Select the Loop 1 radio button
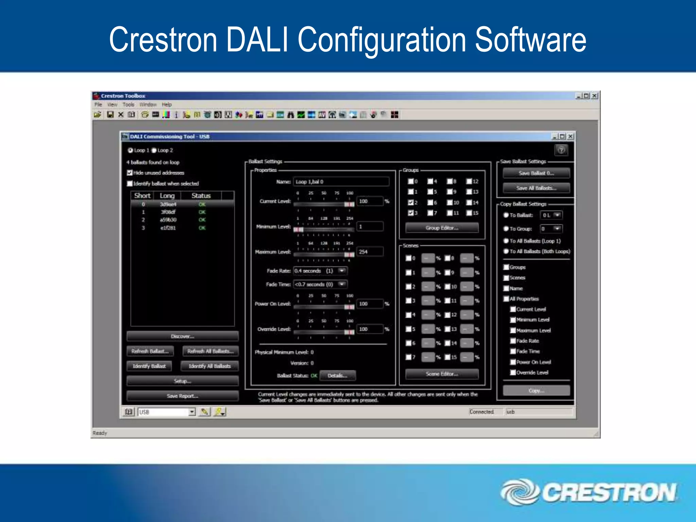 coord(130,150)
